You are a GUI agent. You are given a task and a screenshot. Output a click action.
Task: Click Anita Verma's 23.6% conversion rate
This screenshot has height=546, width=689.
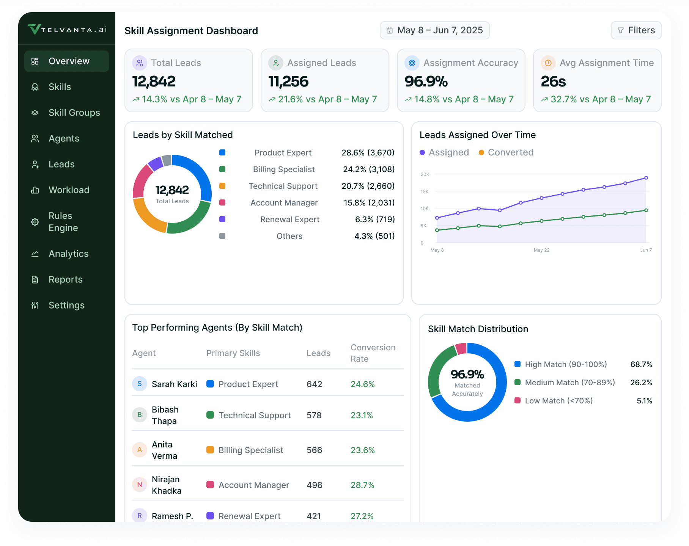(x=363, y=450)
